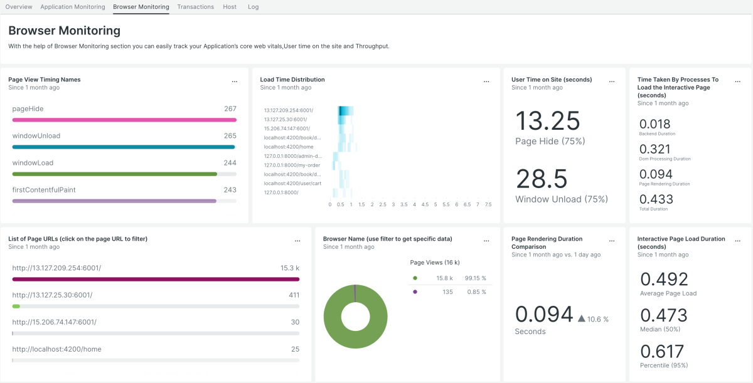Open options menu for Page Rendering Duration Comparison panel
This screenshot has height=383, width=753.
tap(612, 240)
